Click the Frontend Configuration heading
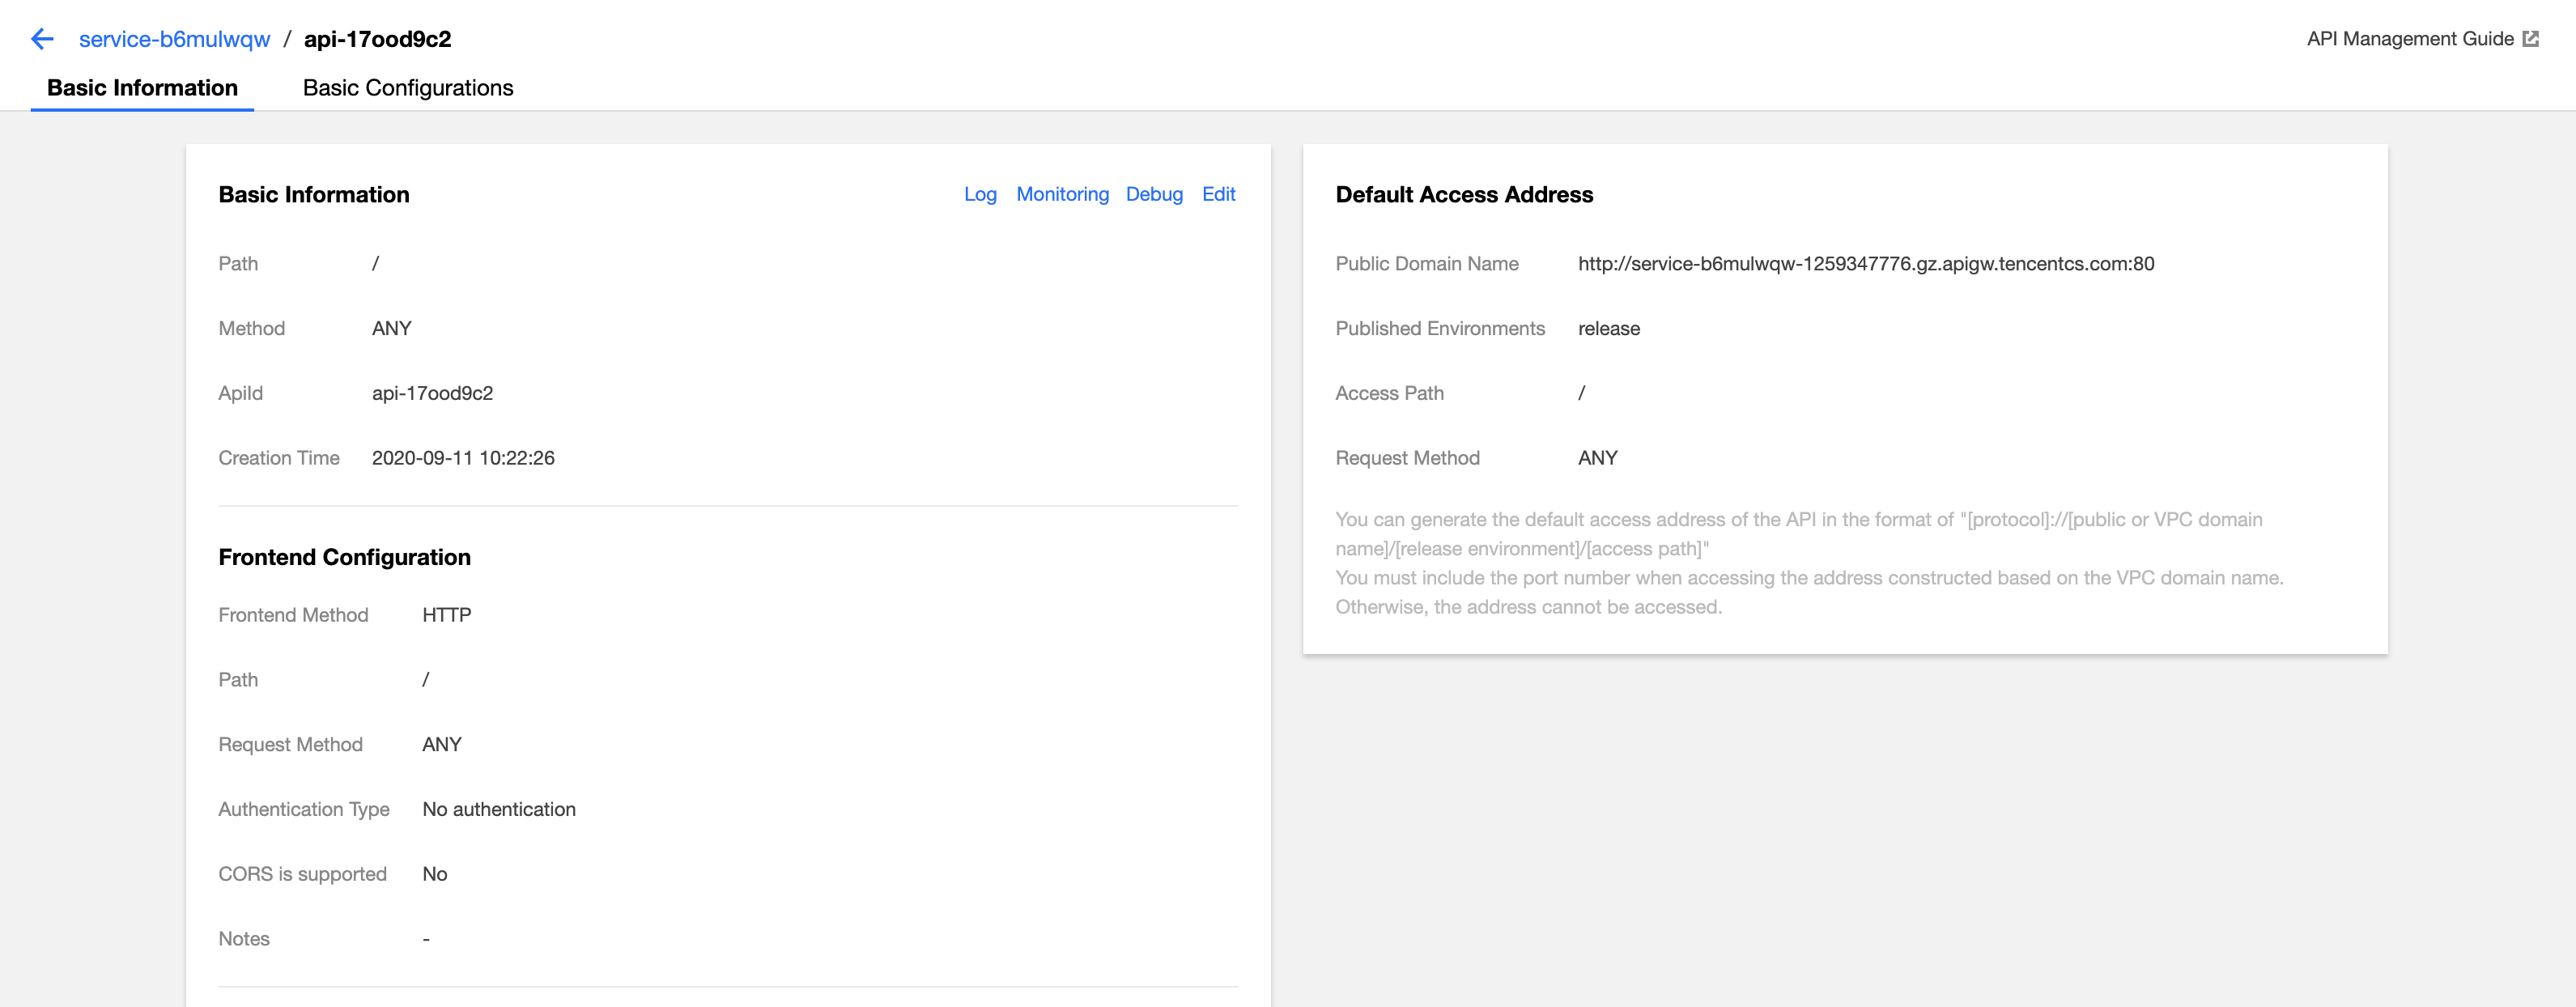Image resolution: width=2576 pixels, height=1007 pixels. coord(344,557)
